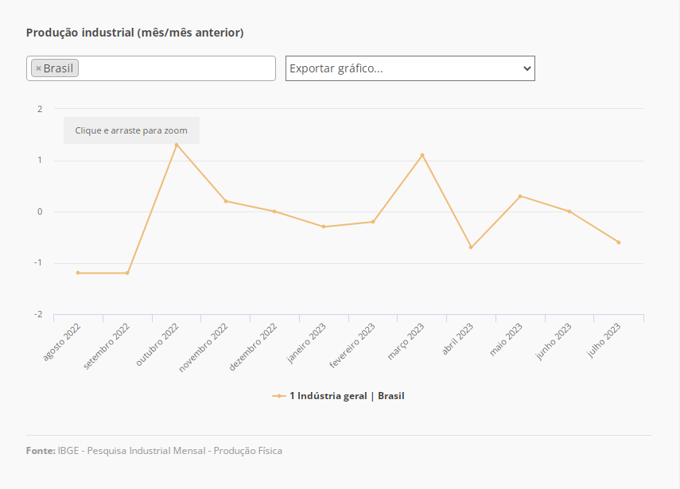Click the abril 2023 data point
This screenshot has width=680, height=489.
coord(471,247)
